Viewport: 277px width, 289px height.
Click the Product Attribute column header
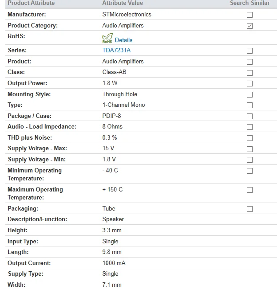[31, 3]
